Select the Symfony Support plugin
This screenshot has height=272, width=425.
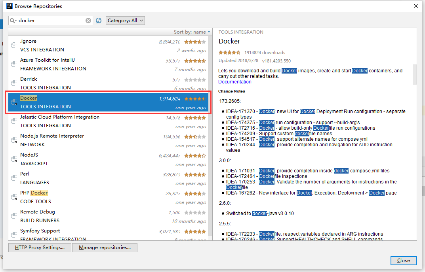pyautogui.click(x=109, y=234)
